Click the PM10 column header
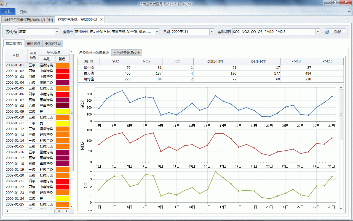 click(296, 61)
